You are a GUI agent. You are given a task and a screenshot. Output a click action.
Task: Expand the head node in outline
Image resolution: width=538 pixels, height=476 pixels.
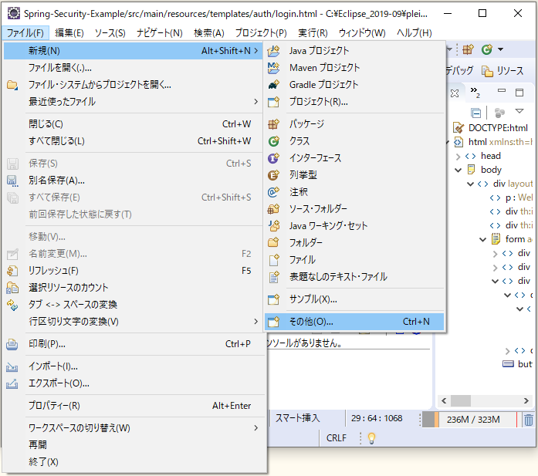(x=458, y=157)
